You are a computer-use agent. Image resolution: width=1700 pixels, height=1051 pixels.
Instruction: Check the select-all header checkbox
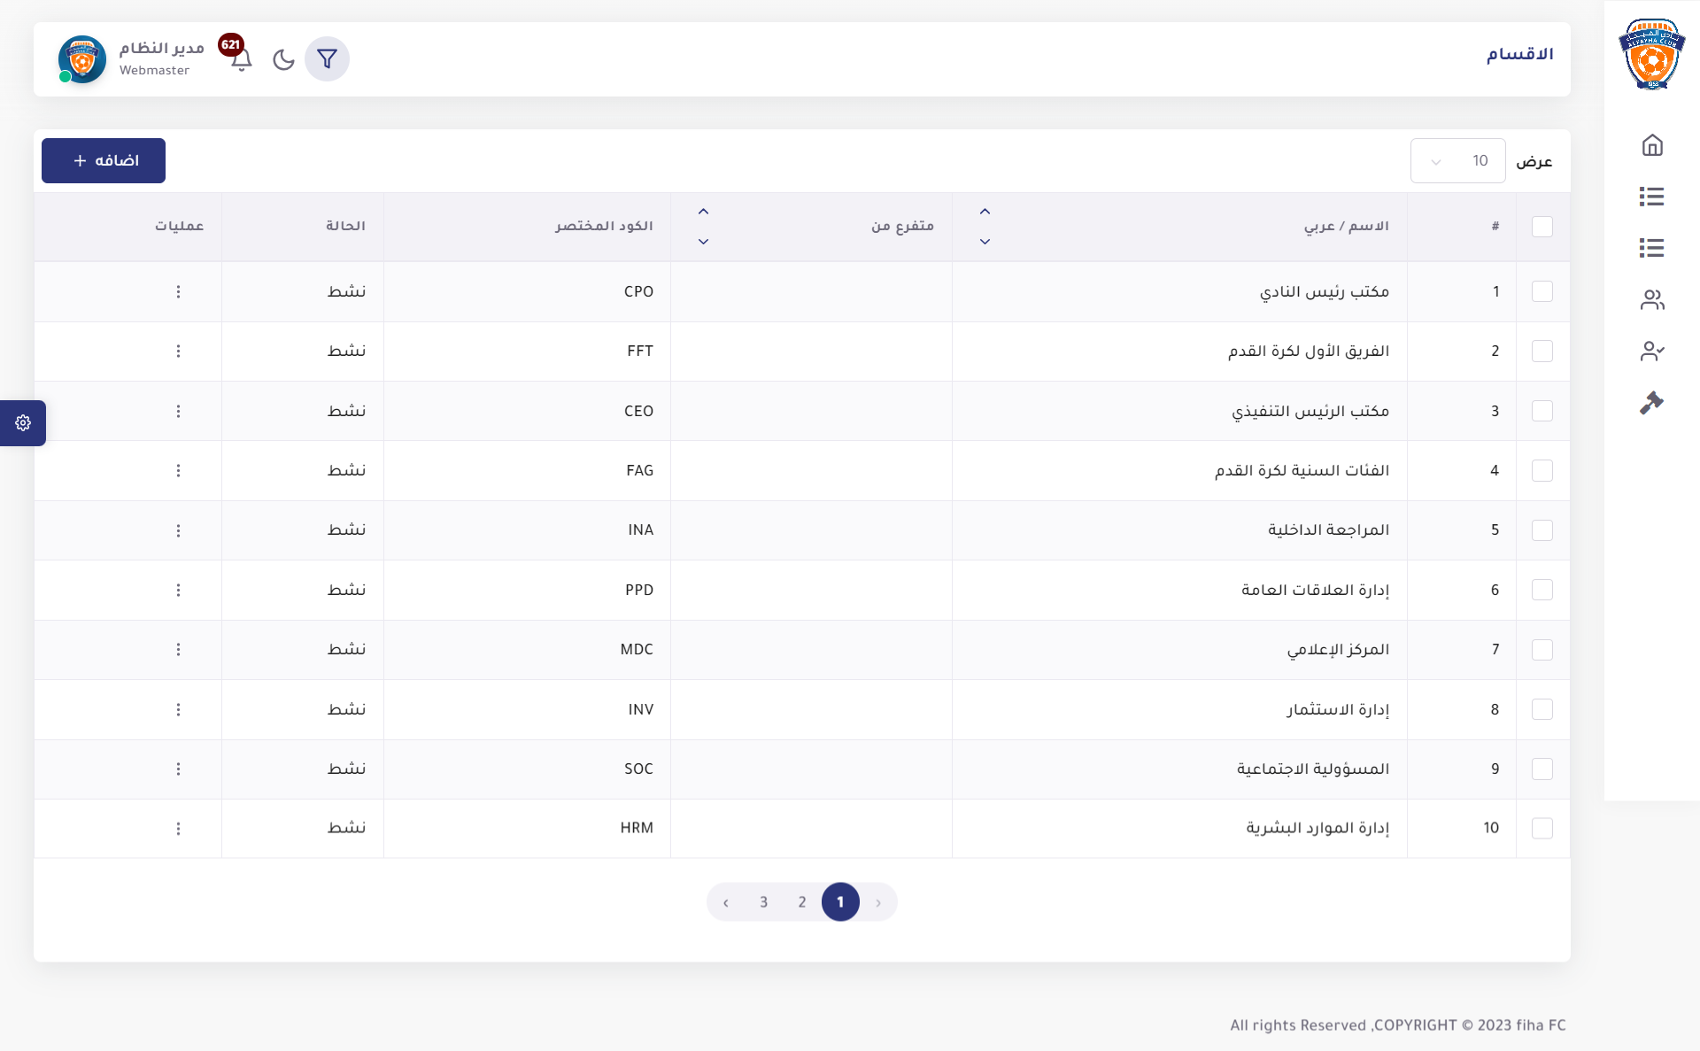[x=1542, y=227]
